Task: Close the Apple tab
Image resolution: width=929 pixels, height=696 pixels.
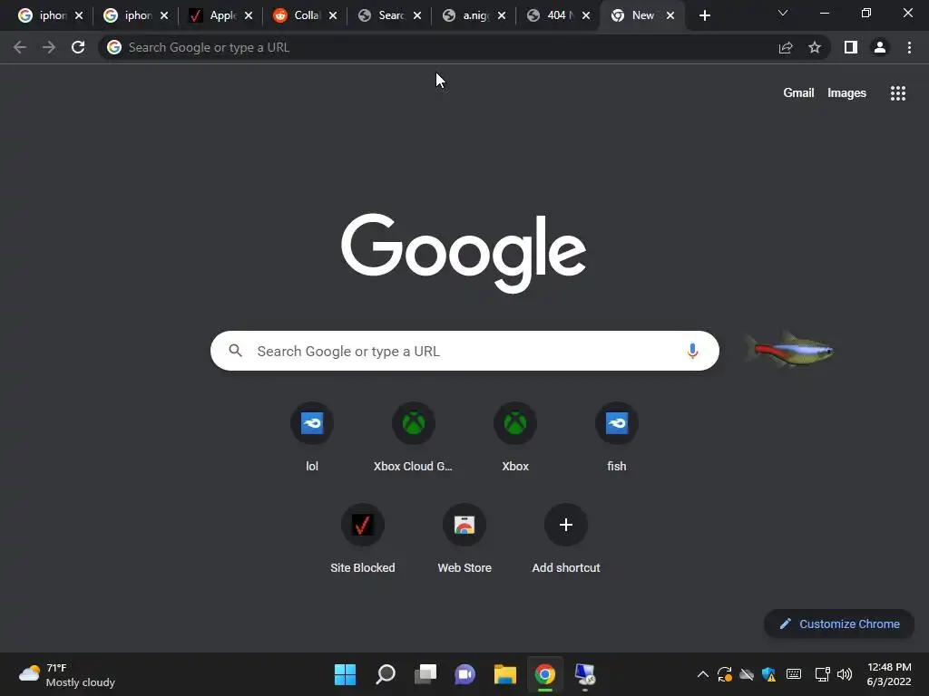Action: 249,15
